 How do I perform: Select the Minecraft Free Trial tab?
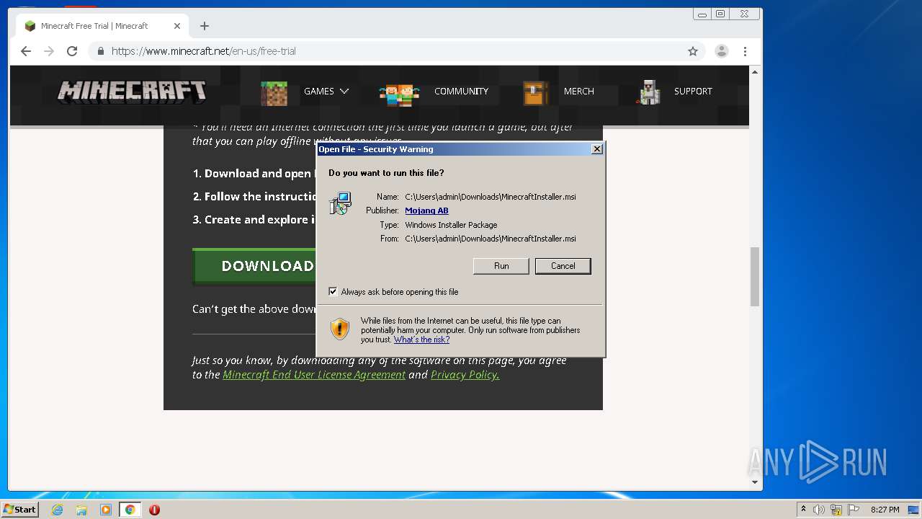click(101, 26)
